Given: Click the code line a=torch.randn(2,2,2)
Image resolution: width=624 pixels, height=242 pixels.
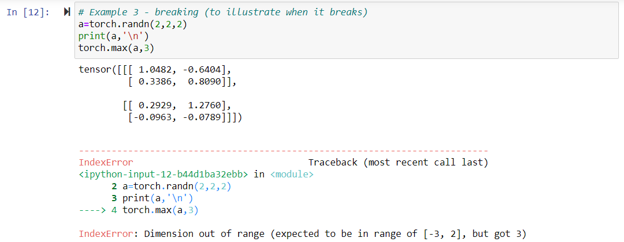Looking at the screenshot, I should [x=132, y=24].
